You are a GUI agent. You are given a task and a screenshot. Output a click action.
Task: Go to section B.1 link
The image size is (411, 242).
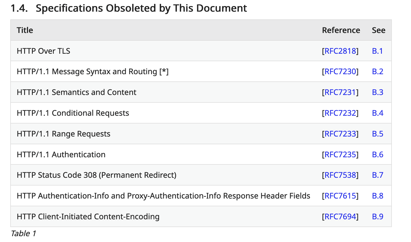[x=377, y=51]
